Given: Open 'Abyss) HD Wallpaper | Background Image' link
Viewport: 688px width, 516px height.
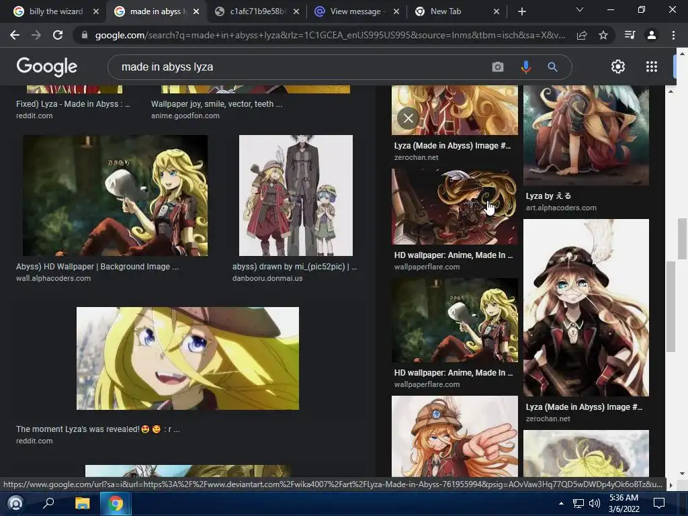Looking at the screenshot, I should [x=97, y=266].
